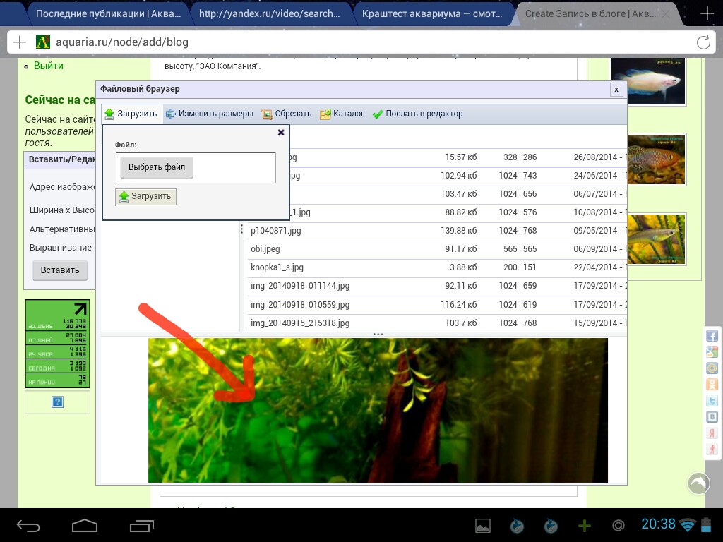Screen dimensions: 723x542
Task: Close the Create Запись в блоге tab
Action: point(666,14)
